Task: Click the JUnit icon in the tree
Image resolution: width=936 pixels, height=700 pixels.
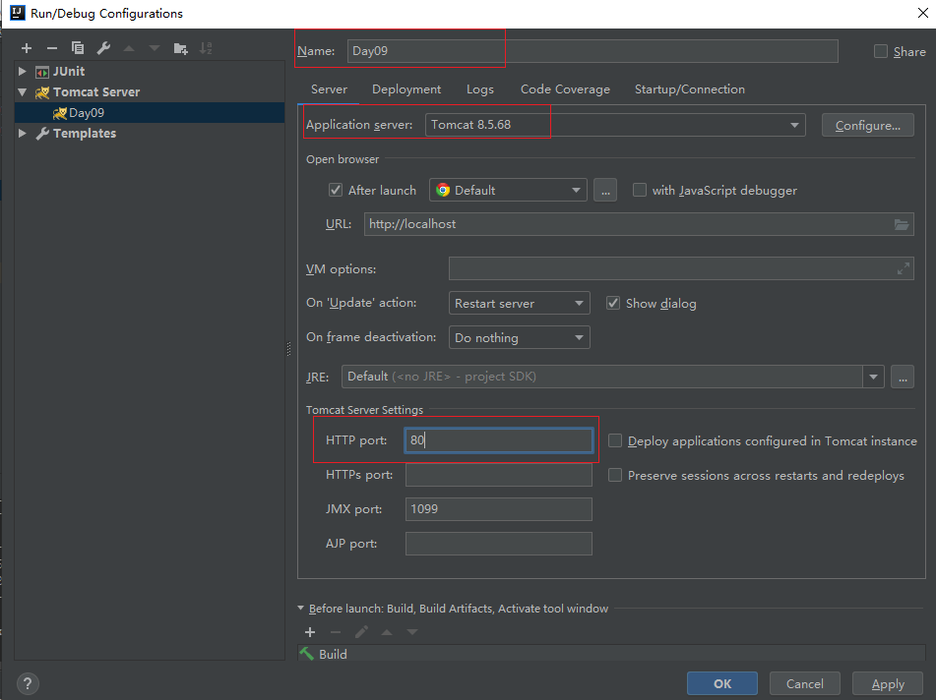Action: 41,72
